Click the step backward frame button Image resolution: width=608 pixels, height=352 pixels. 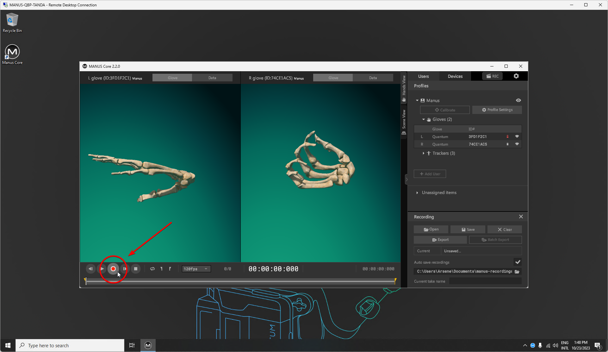tap(90, 269)
